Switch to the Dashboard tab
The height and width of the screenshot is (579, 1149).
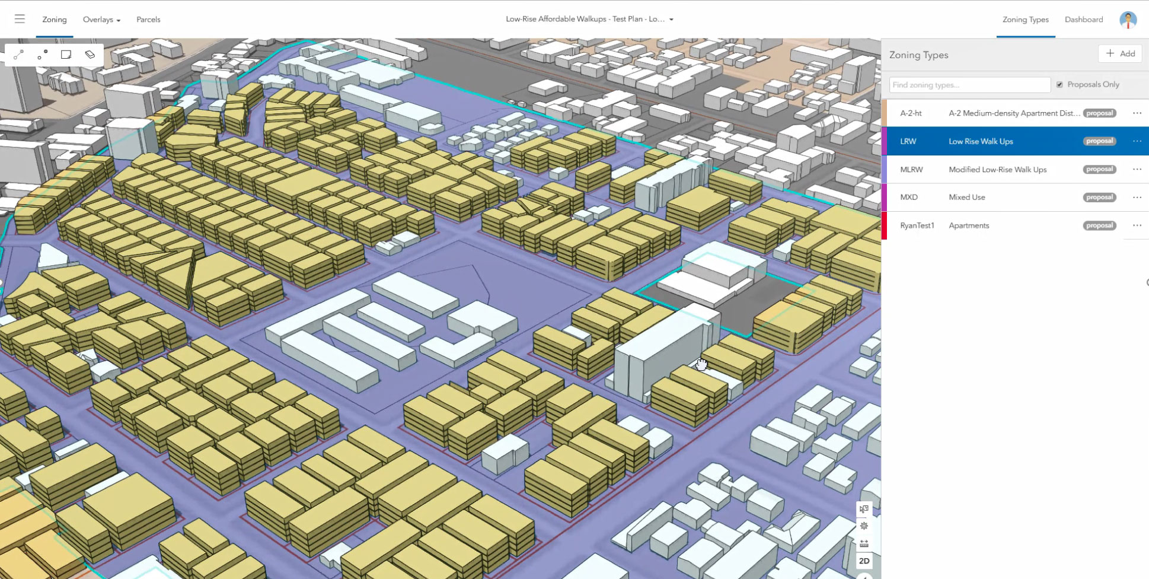(1084, 20)
